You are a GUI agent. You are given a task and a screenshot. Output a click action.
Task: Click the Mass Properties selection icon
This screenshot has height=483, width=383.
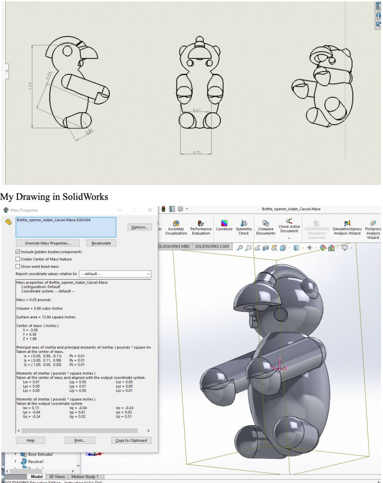coord(8,222)
